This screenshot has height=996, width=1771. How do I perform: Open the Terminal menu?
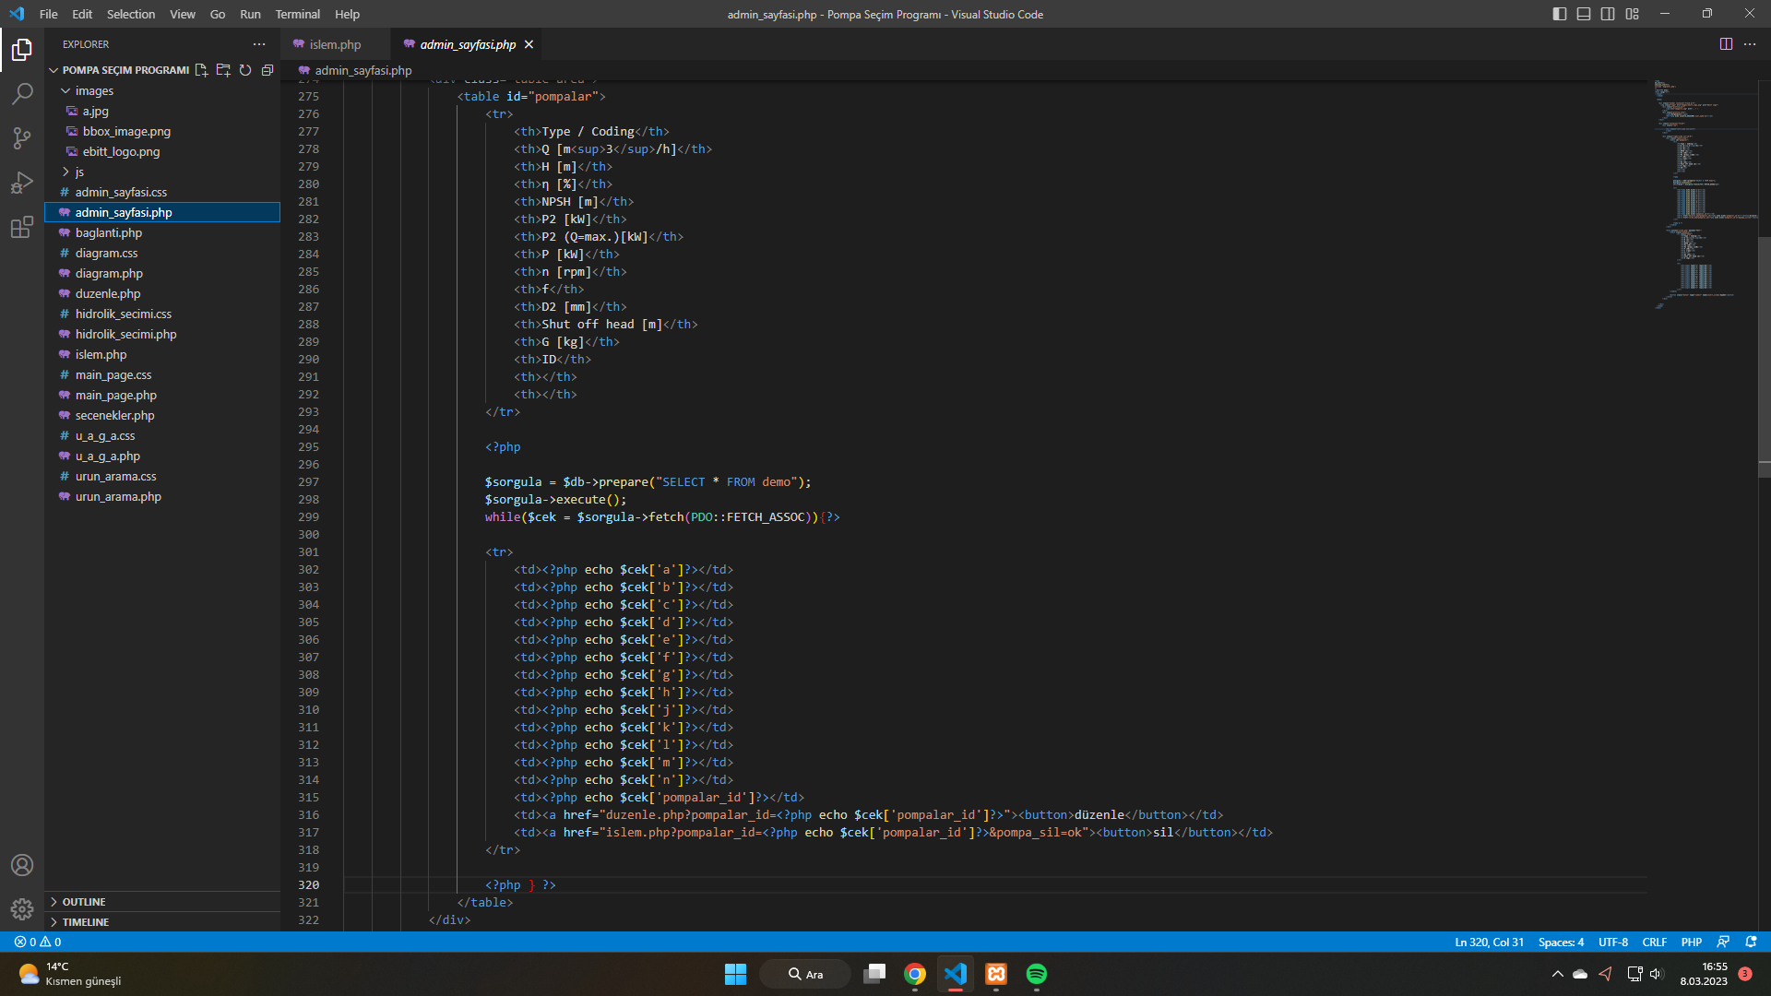coord(297,14)
